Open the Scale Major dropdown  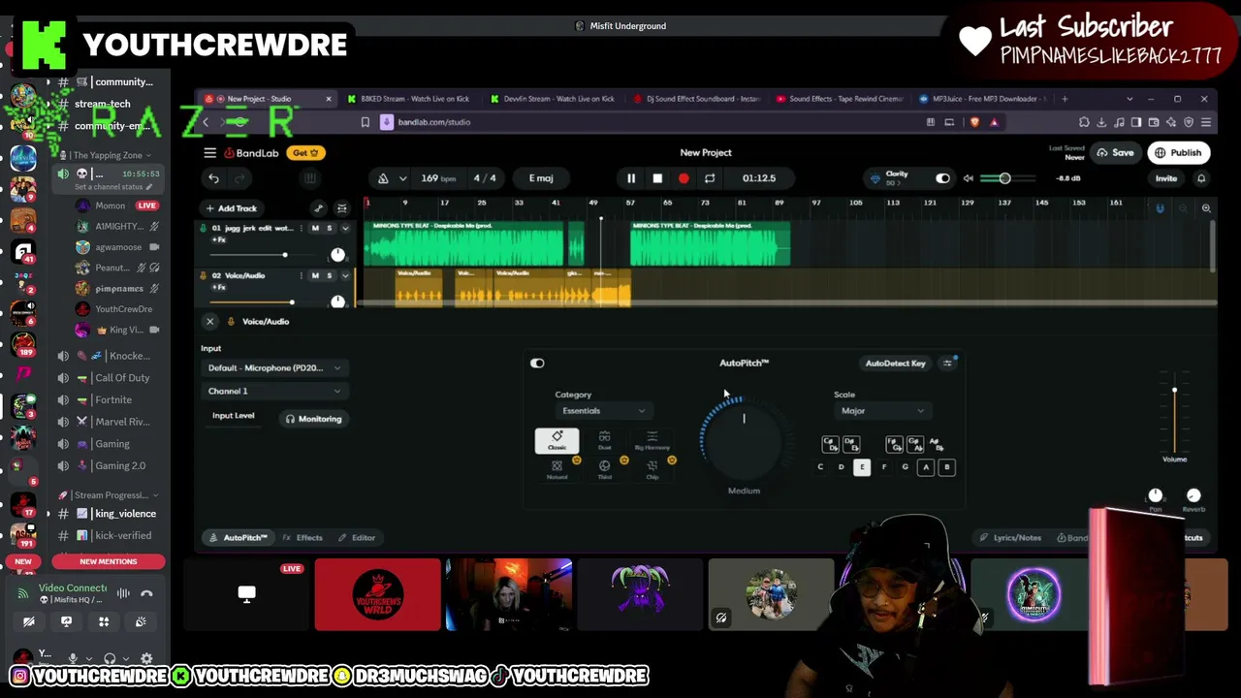(x=881, y=411)
